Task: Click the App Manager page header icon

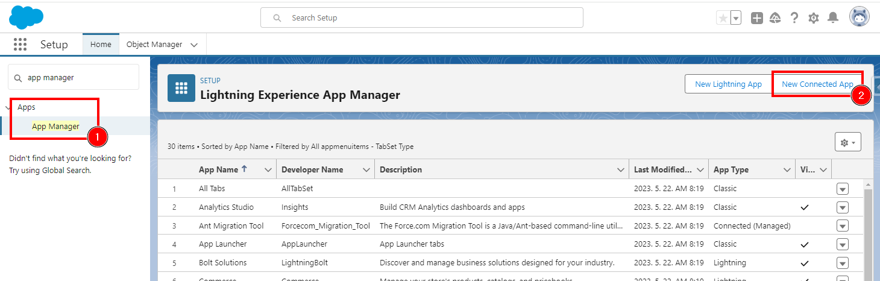Action: 181,88
